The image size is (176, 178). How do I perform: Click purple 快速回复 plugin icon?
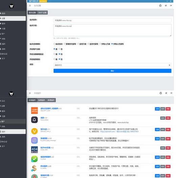35,140
